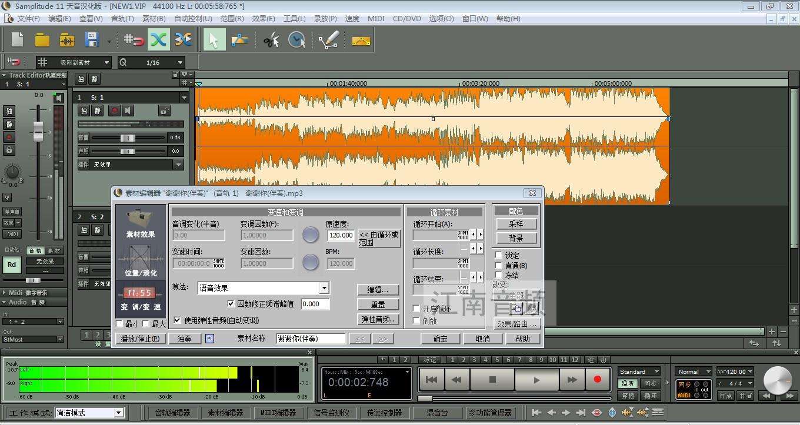Load an audio file with the waveform folder icon
Image resolution: width=800 pixels, height=425 pixels.
pyautogui.click(x=67, y=40)
